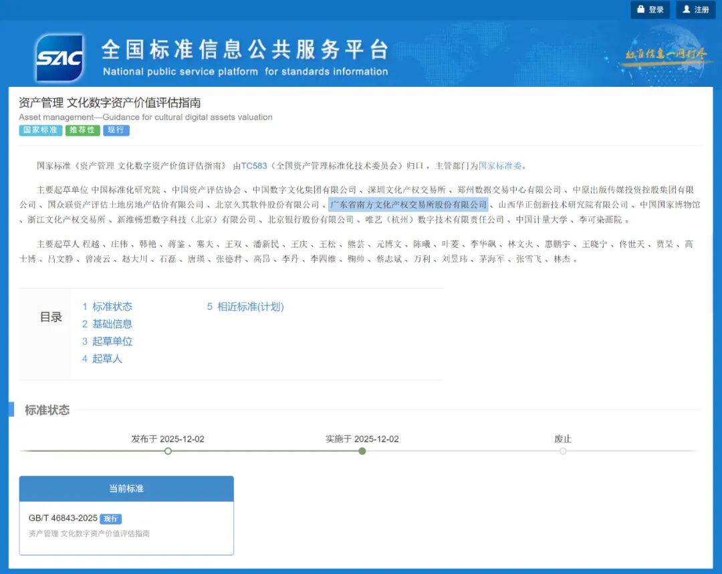Image resolution: width=722 pixels, height=574 pixels.
Task: Click the 当前标准 card header
Action: 126,488
